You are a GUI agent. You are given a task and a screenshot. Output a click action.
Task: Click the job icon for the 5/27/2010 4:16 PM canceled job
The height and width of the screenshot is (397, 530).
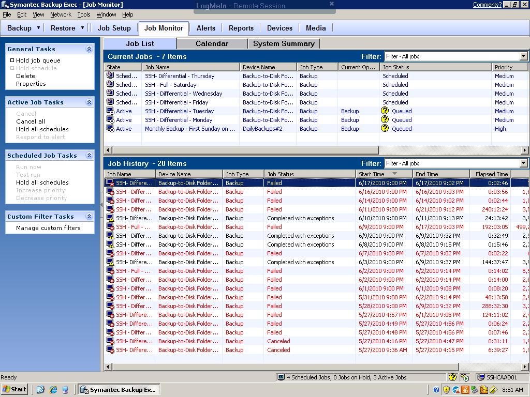point(110,341)
